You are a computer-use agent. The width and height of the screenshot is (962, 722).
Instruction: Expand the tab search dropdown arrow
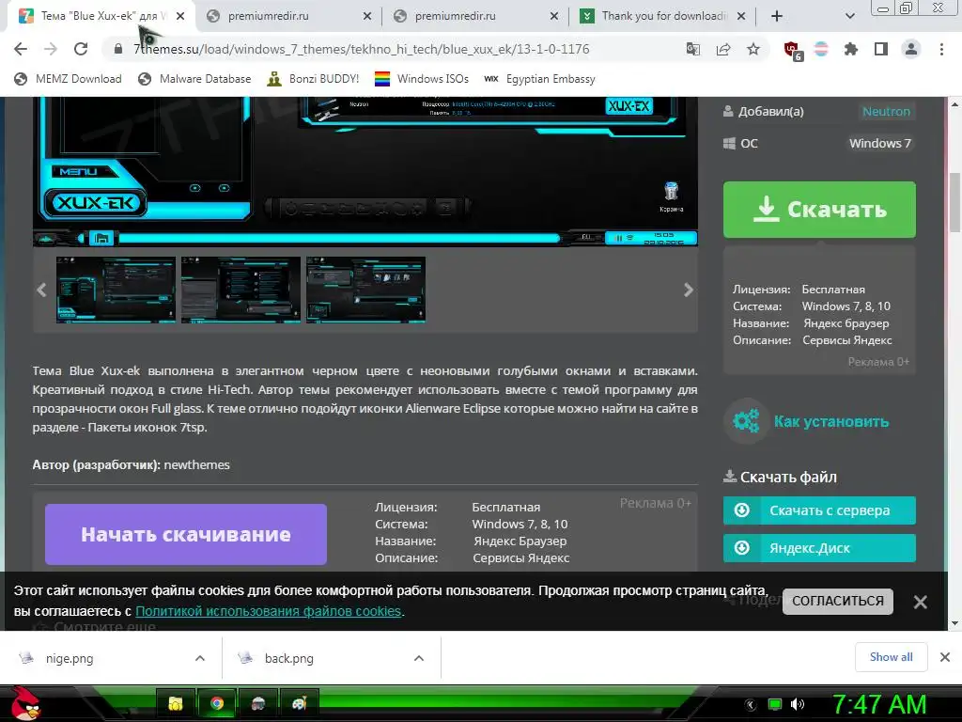click(849, 16)
